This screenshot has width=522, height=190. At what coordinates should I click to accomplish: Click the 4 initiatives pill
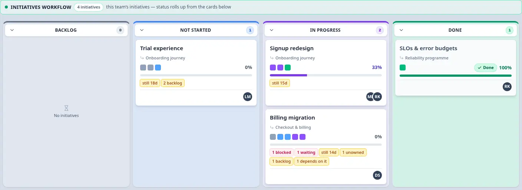click(x=89, y=7)
